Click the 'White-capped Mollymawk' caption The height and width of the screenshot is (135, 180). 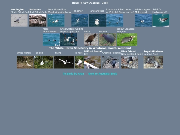143,11
